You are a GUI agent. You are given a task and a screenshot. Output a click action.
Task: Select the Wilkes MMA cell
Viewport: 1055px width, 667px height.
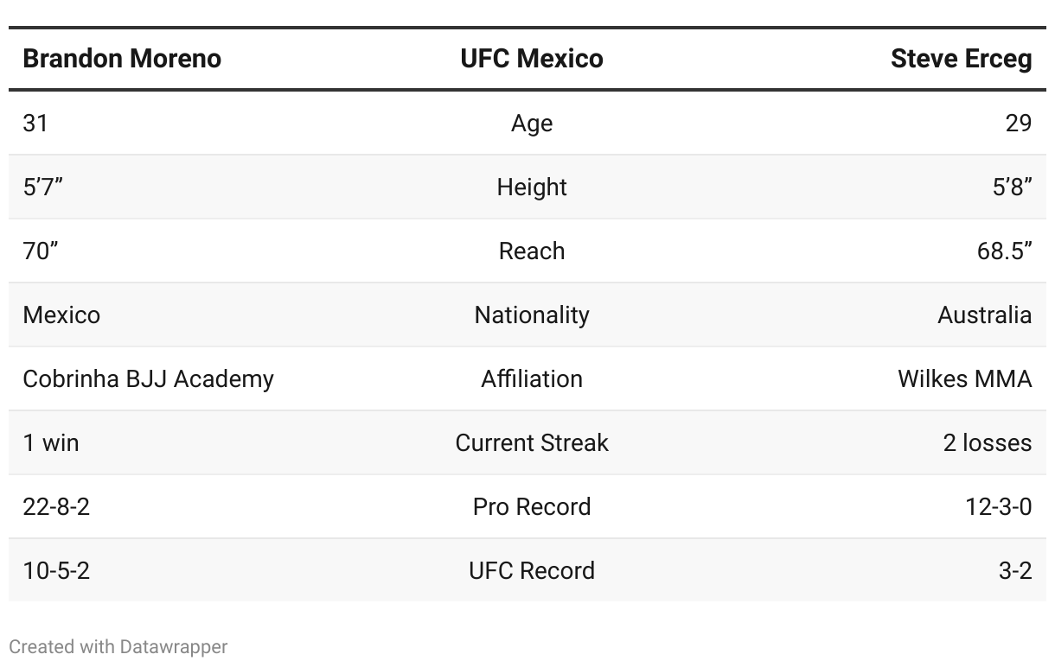tap(964, 379)
